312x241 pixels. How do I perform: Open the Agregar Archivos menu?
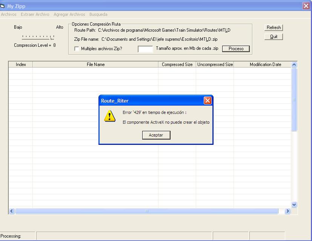pos(69,14)
